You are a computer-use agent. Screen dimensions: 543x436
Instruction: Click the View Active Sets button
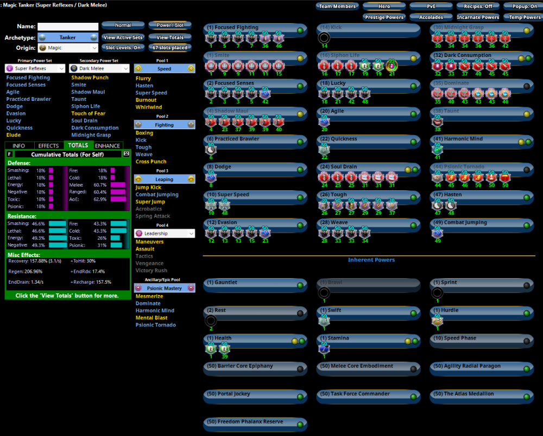coord(123,38)
